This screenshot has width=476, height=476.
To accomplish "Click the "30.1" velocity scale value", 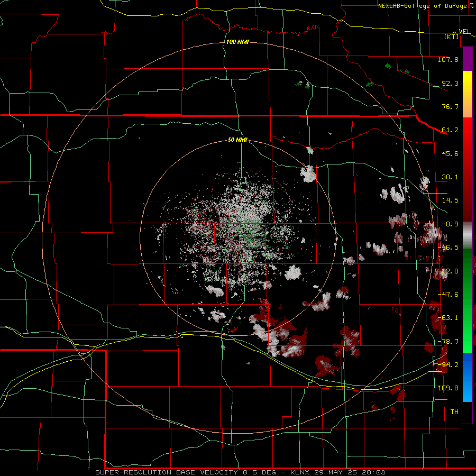I will click(450, 177).
